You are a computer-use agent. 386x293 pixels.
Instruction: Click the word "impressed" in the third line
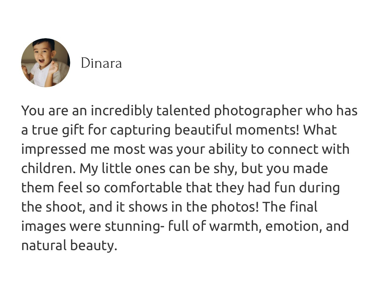[x=54, y=149]
